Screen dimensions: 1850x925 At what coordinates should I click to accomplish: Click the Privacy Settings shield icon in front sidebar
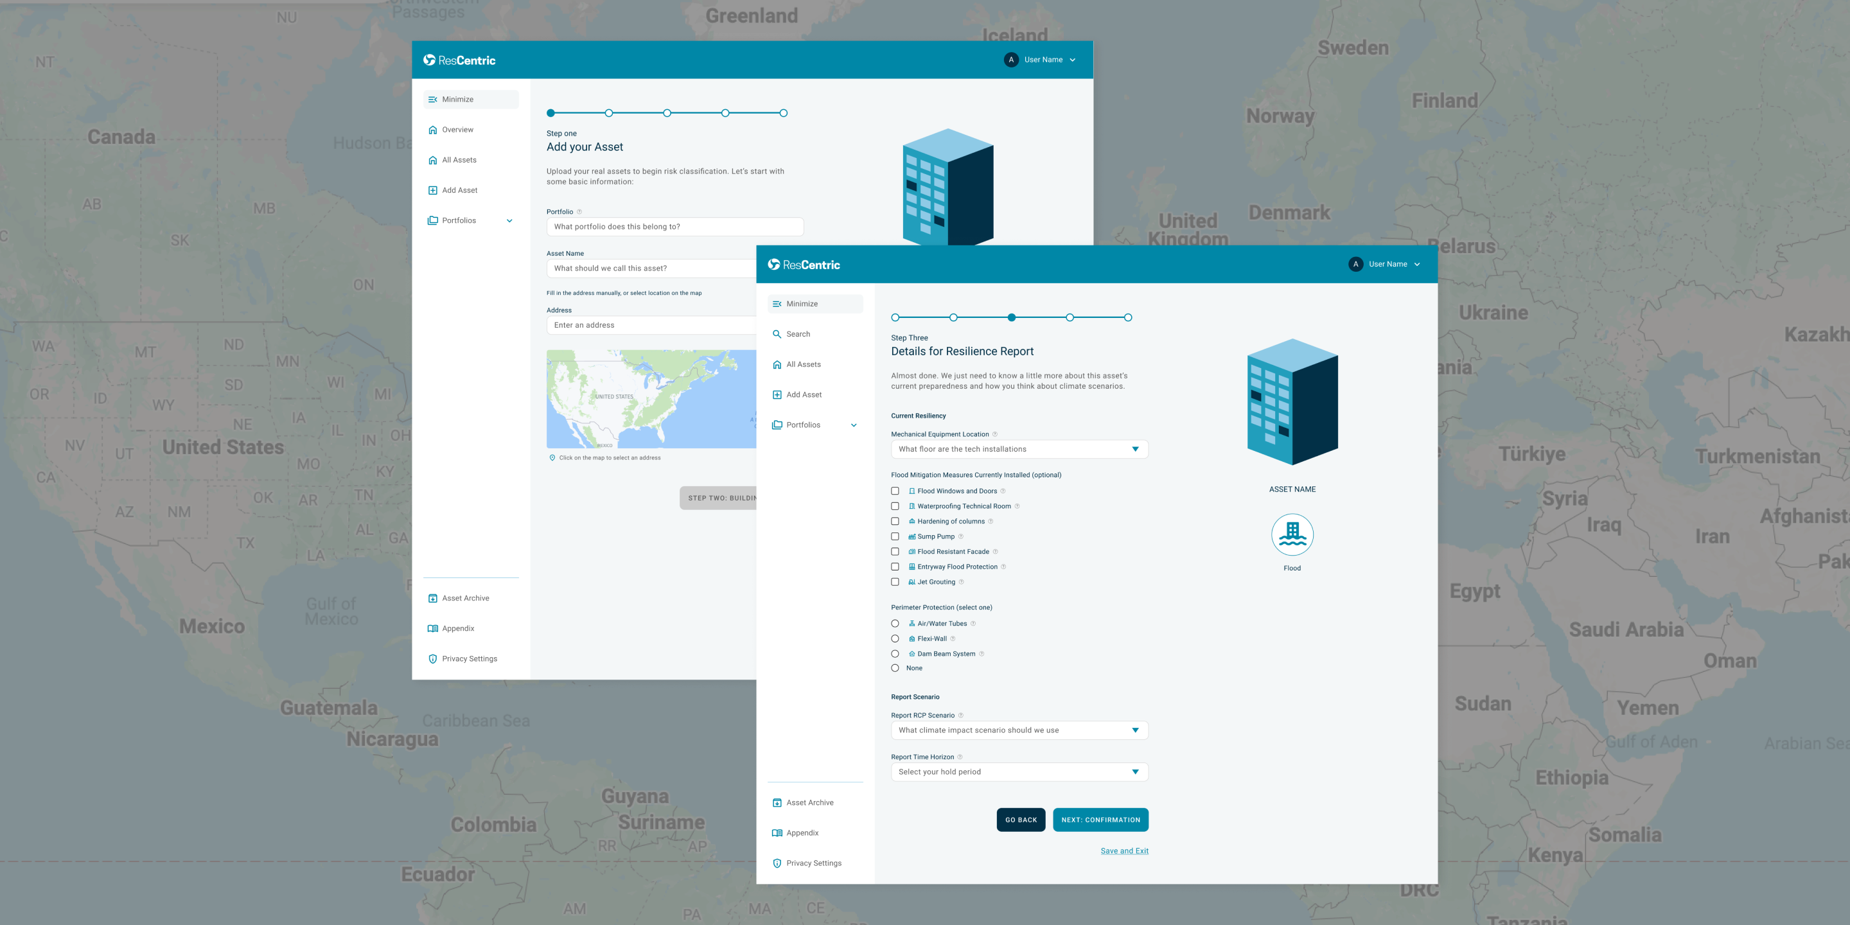pos(777,863)
